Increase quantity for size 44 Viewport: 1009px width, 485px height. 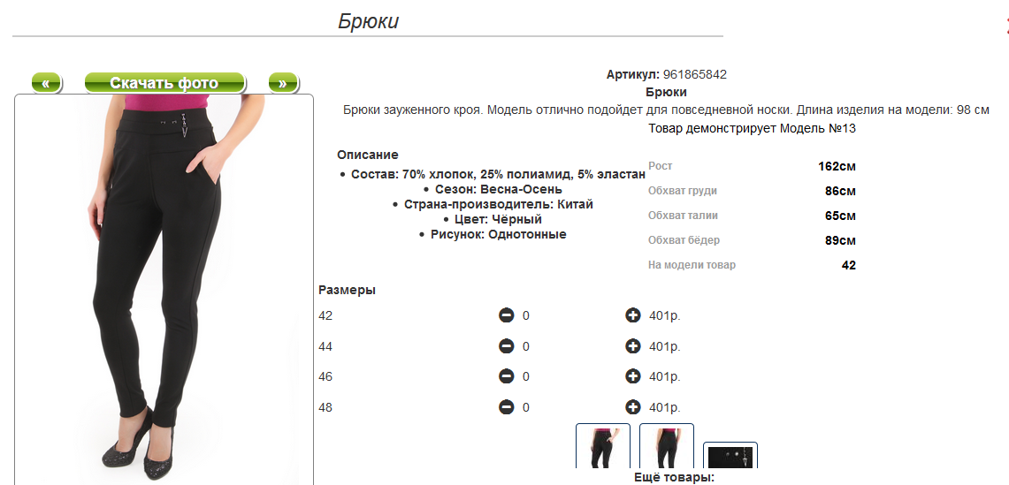pos(632,346)
